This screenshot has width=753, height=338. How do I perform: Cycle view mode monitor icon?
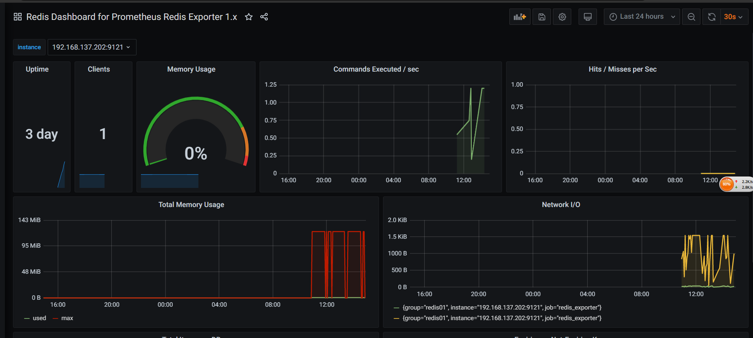point(588,17)
